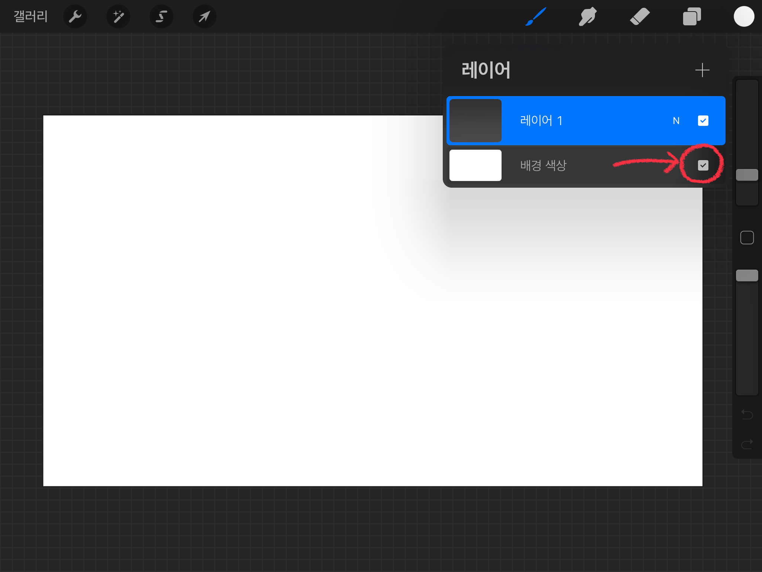Open blend mode N for 레이어 1
762x572 pixels.
click(x=676, y=121)
